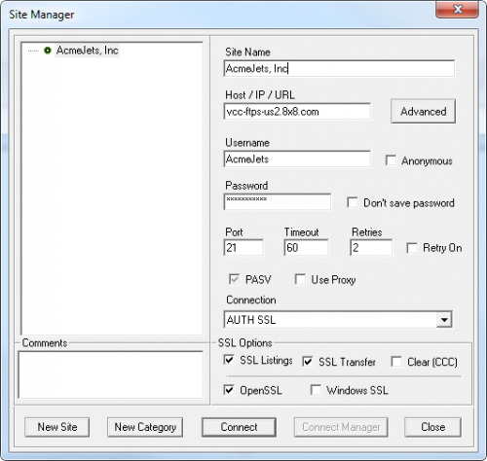
Task: Uncheck the SSL Listings option
Action: point(229,360)
